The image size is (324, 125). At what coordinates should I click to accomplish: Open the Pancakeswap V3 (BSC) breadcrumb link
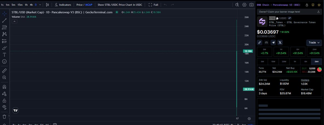[286, 5]
